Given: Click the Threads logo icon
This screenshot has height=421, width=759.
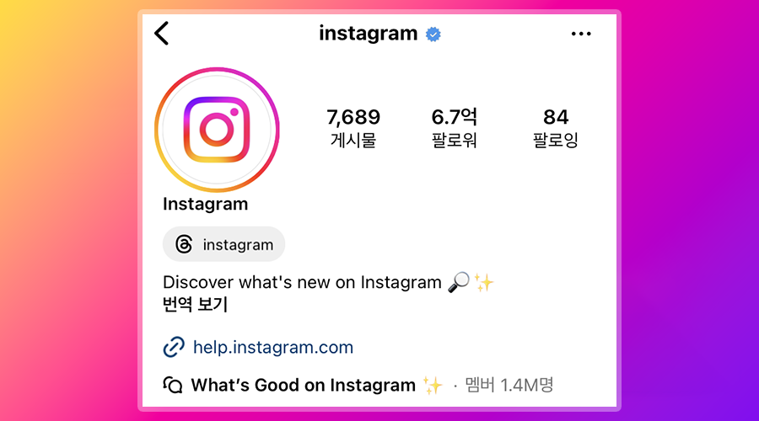Looking at the screenshot, I should [184, 244].
